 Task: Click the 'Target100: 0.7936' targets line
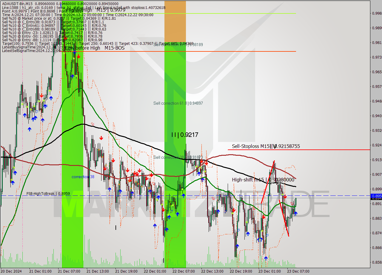98,43
